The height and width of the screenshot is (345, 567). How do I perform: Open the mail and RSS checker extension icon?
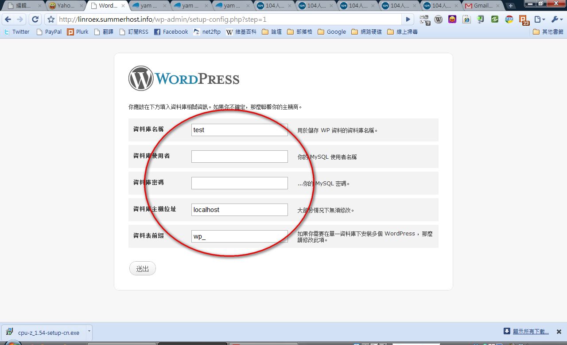tap(425, 20)
